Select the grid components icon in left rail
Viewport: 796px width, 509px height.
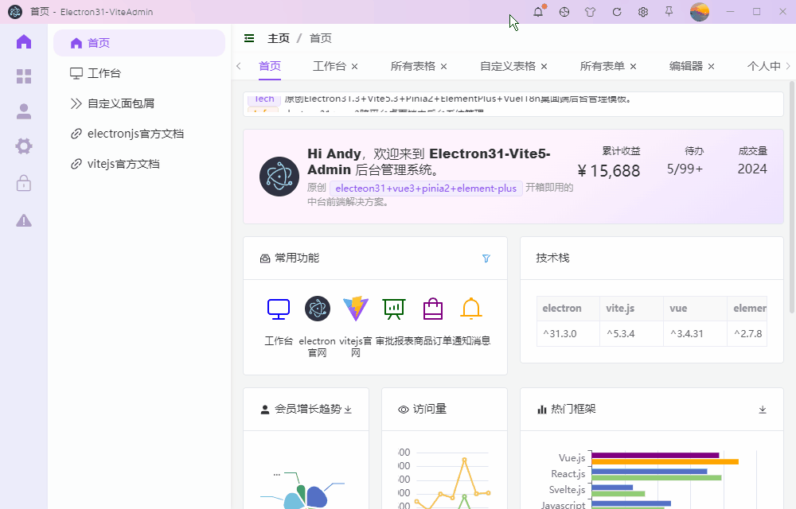point(24,76)
